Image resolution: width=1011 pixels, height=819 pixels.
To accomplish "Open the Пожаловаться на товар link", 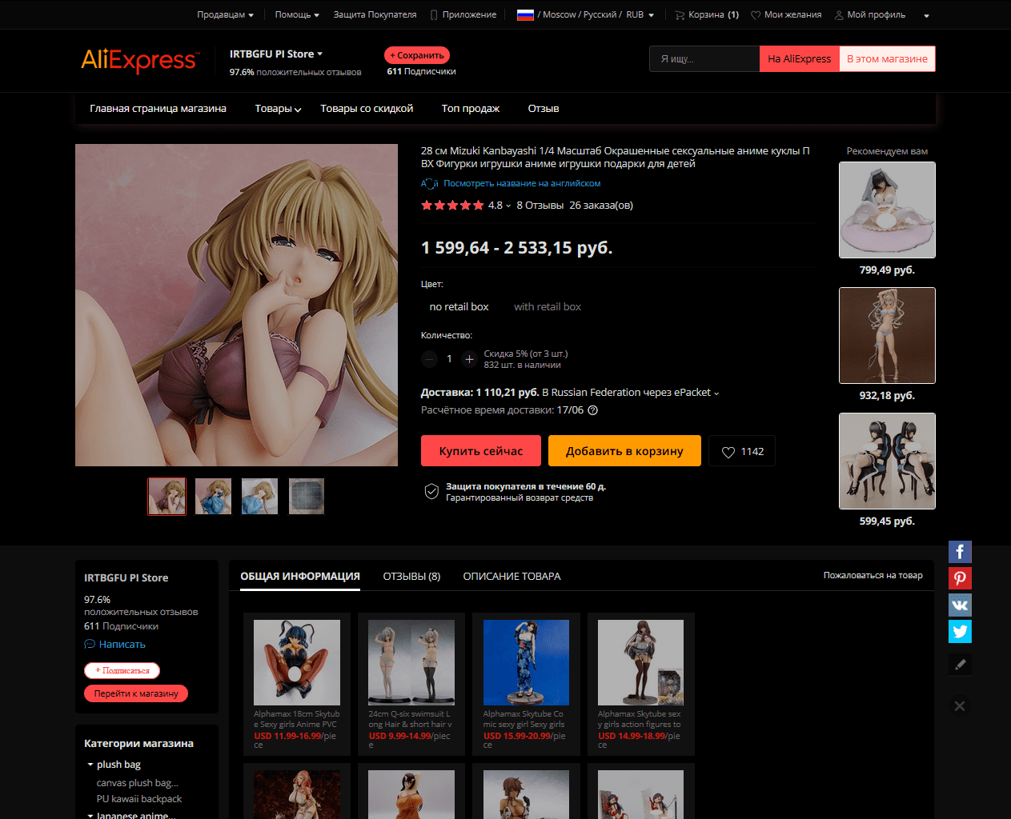I will point(873,575).
